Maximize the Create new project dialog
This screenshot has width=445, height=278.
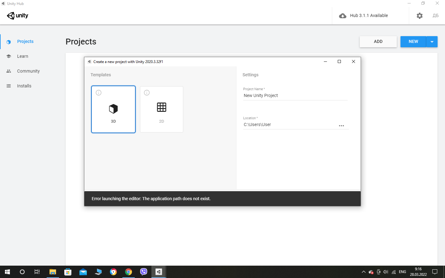point(339,61)
